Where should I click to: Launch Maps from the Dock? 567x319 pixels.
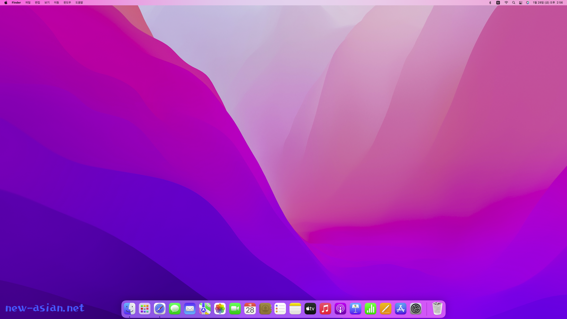[205, 309]
